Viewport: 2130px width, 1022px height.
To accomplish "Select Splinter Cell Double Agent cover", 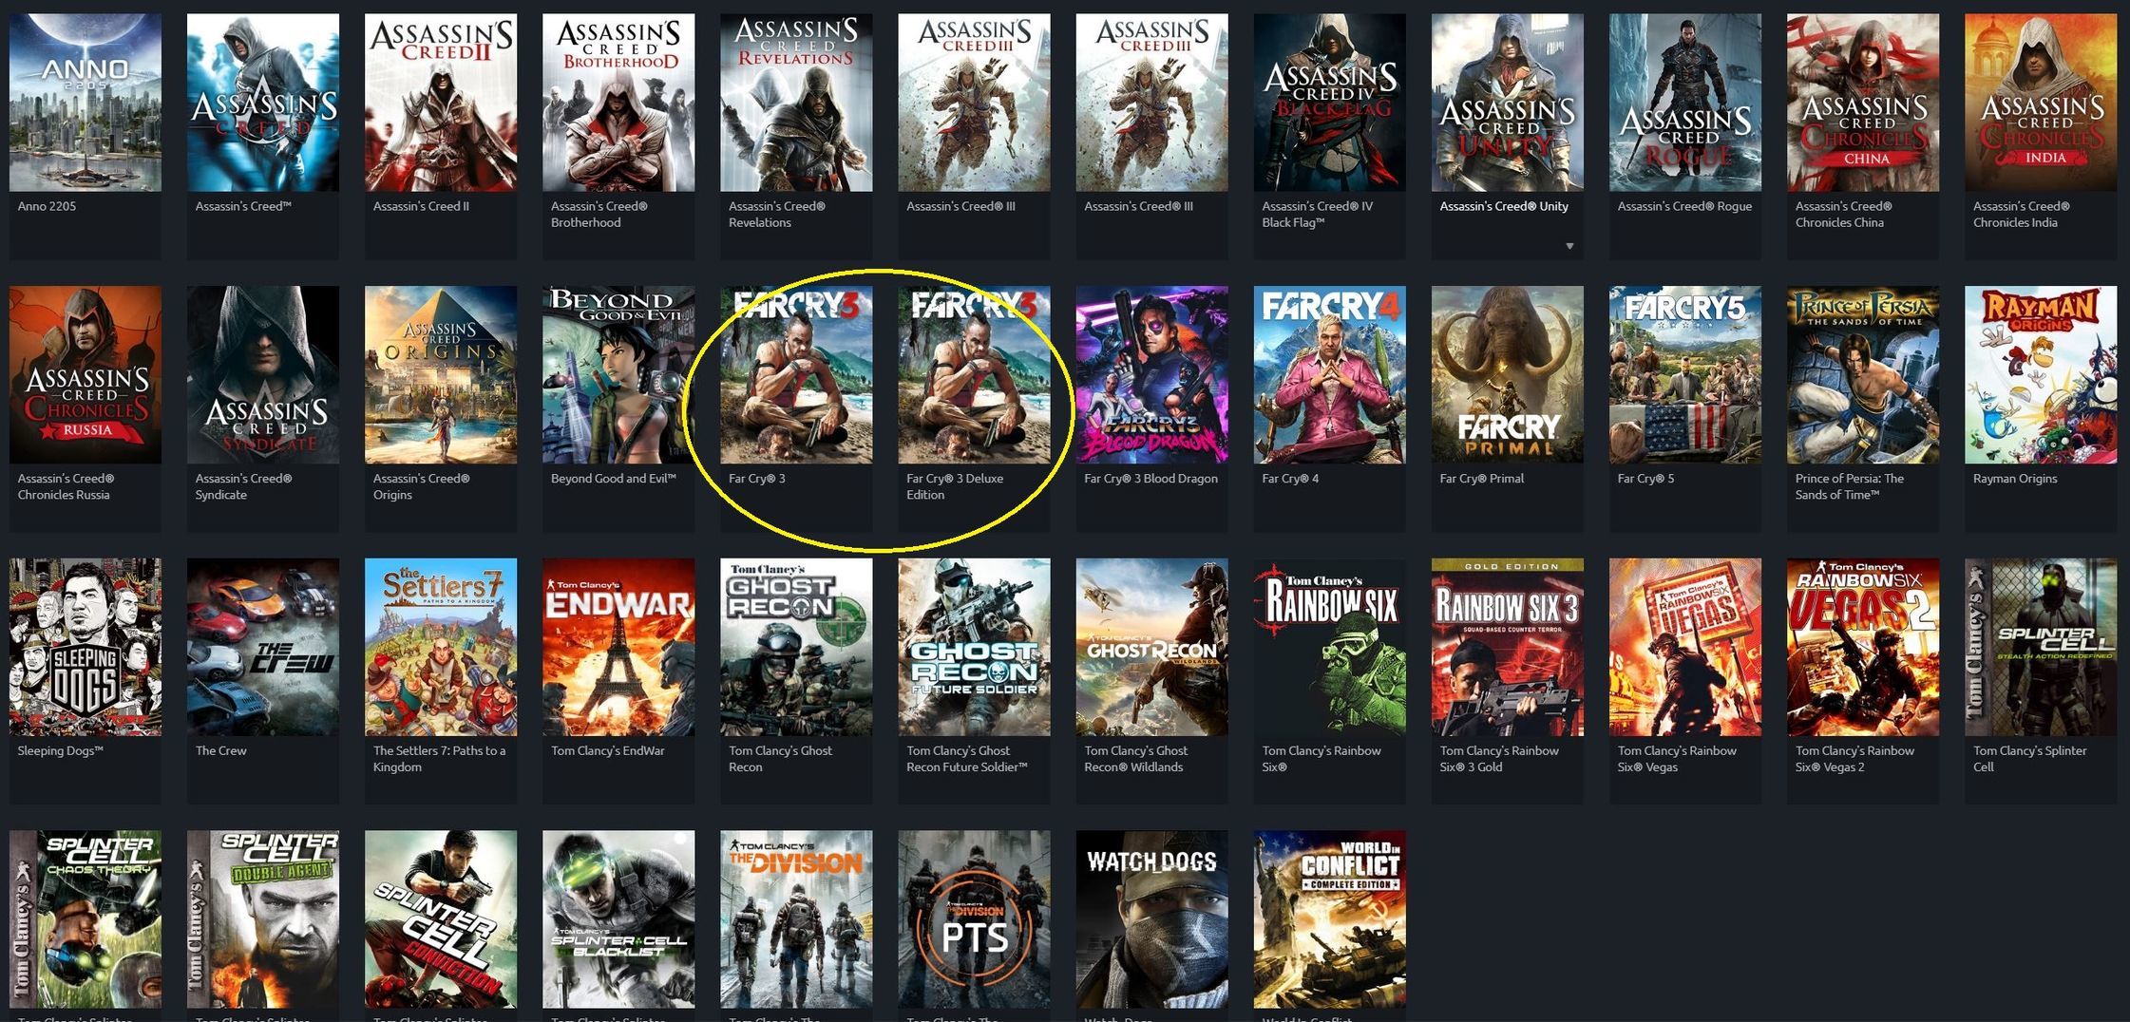I will pyautogui.click(x=263, y=919).
